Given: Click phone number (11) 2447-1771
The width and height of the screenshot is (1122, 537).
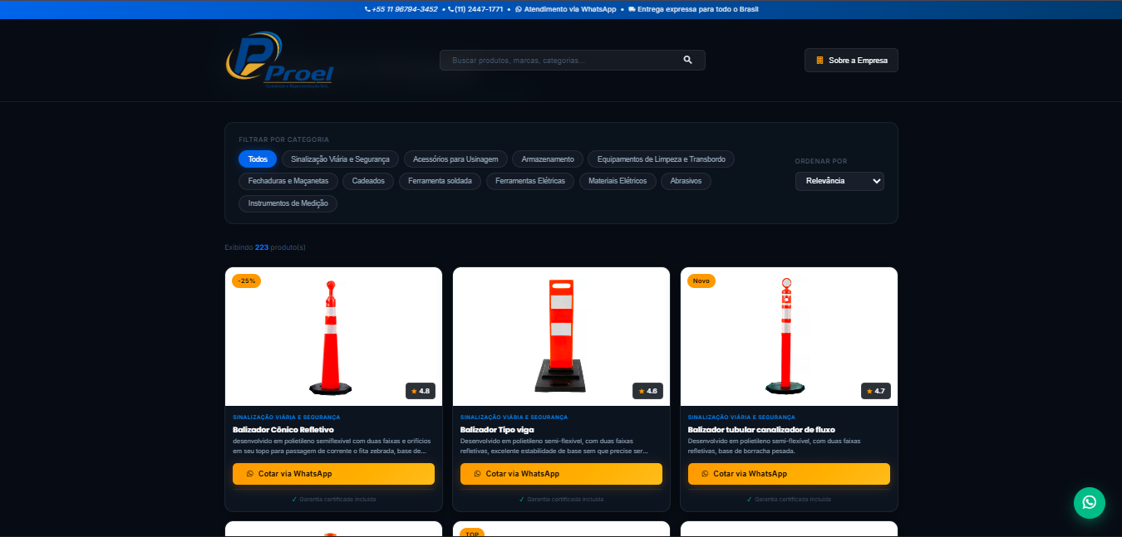Looking at the screenshot, I should click(x=479, y=9).
